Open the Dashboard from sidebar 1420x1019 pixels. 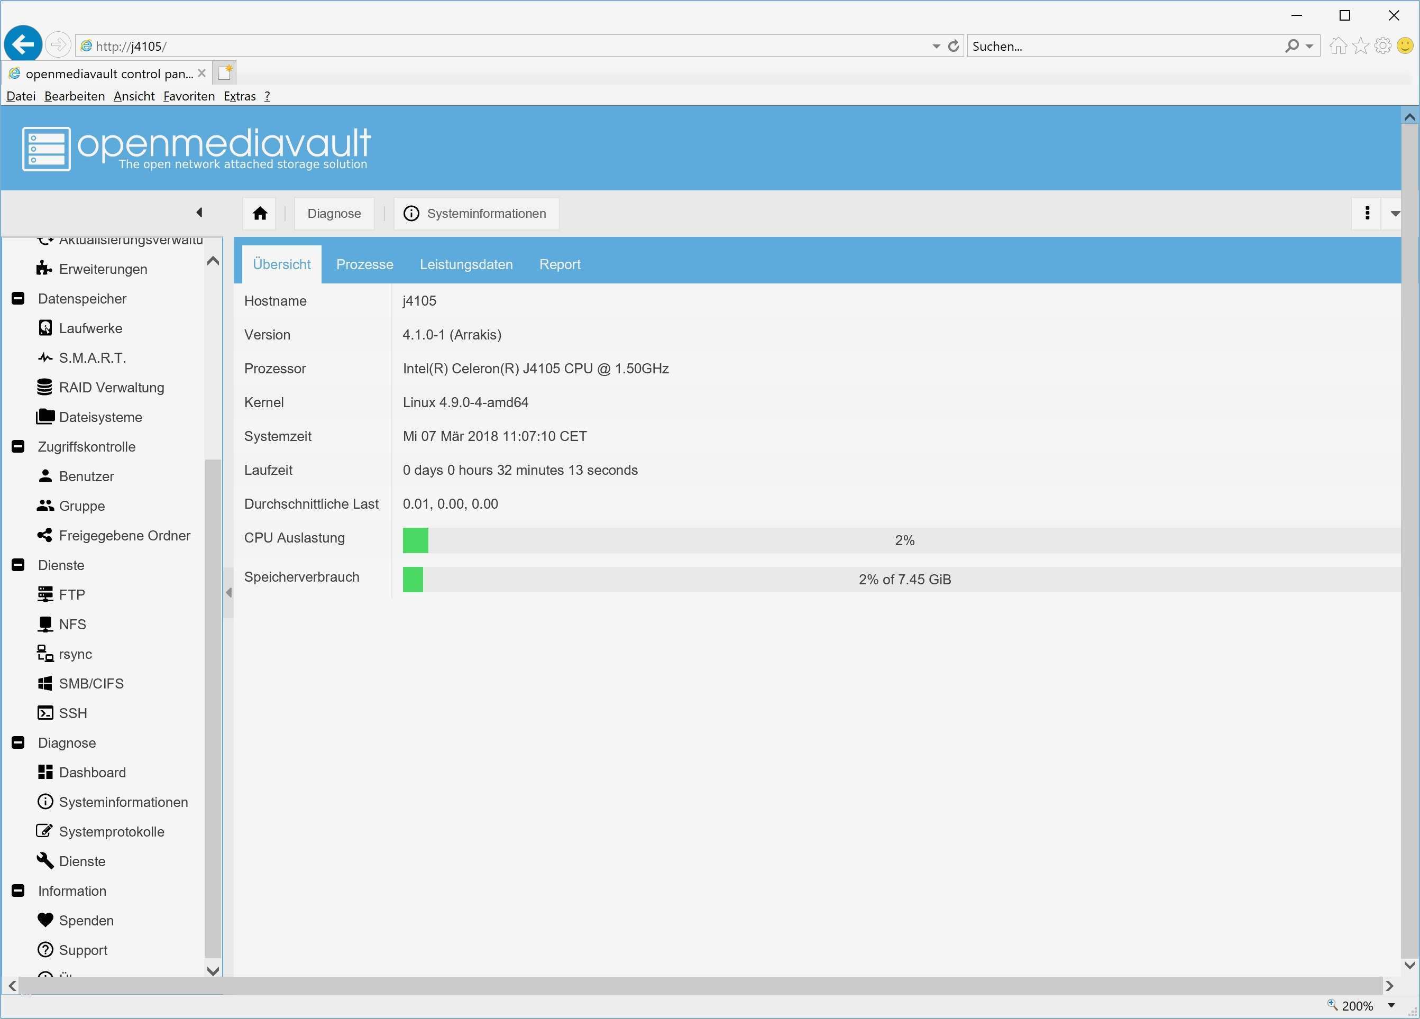91,773
